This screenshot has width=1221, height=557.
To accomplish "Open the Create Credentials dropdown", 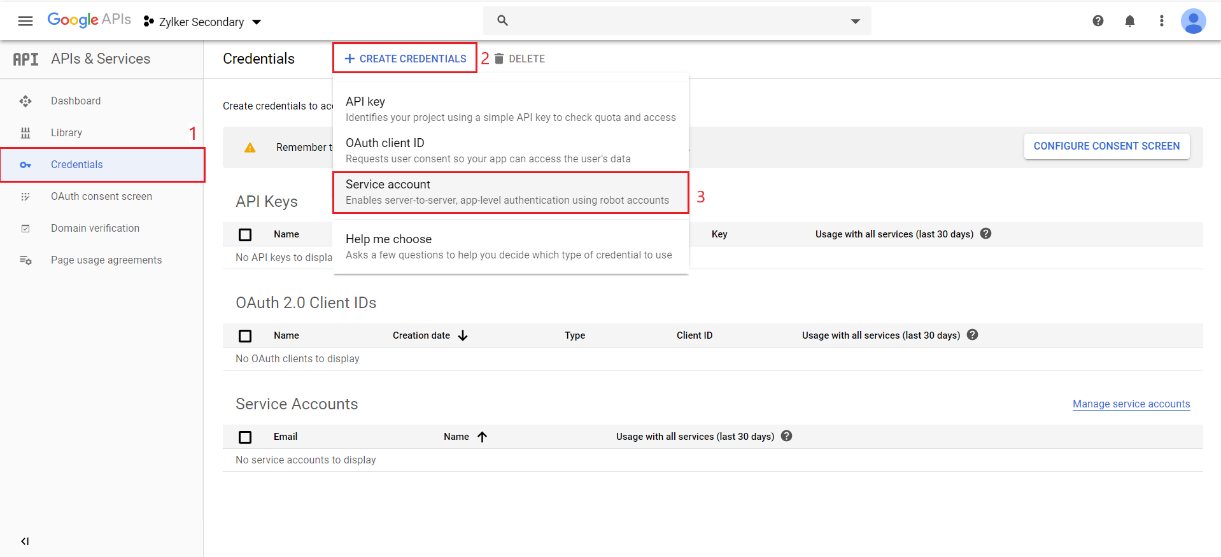I will tap(405, 59).
